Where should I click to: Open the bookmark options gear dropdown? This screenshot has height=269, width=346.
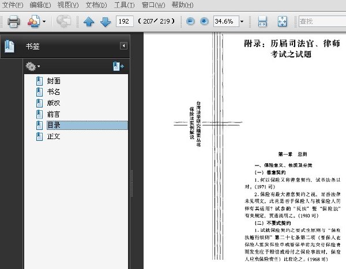point(33,66)
